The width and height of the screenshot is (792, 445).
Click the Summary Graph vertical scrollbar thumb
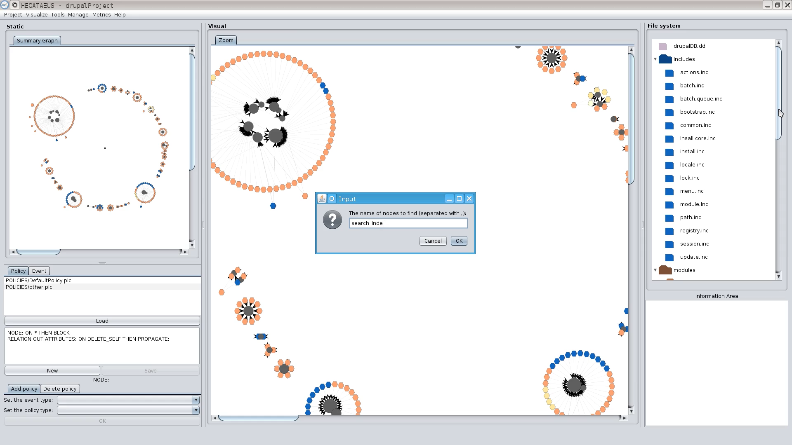[x=192, y=112]
